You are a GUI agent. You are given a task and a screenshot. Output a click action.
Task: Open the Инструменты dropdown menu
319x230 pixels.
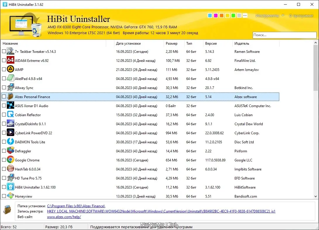[270, 16]
